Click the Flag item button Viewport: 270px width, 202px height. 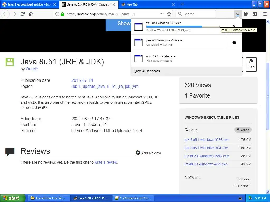coord(251,64)
